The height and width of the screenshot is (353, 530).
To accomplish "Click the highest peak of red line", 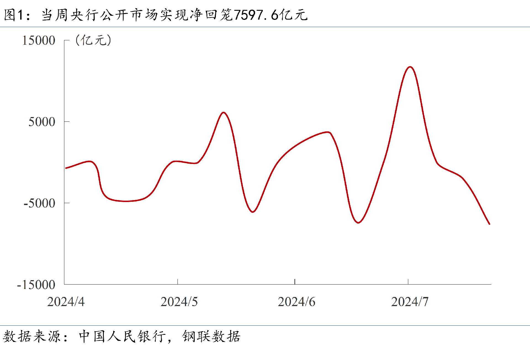I will coord(410,67).
